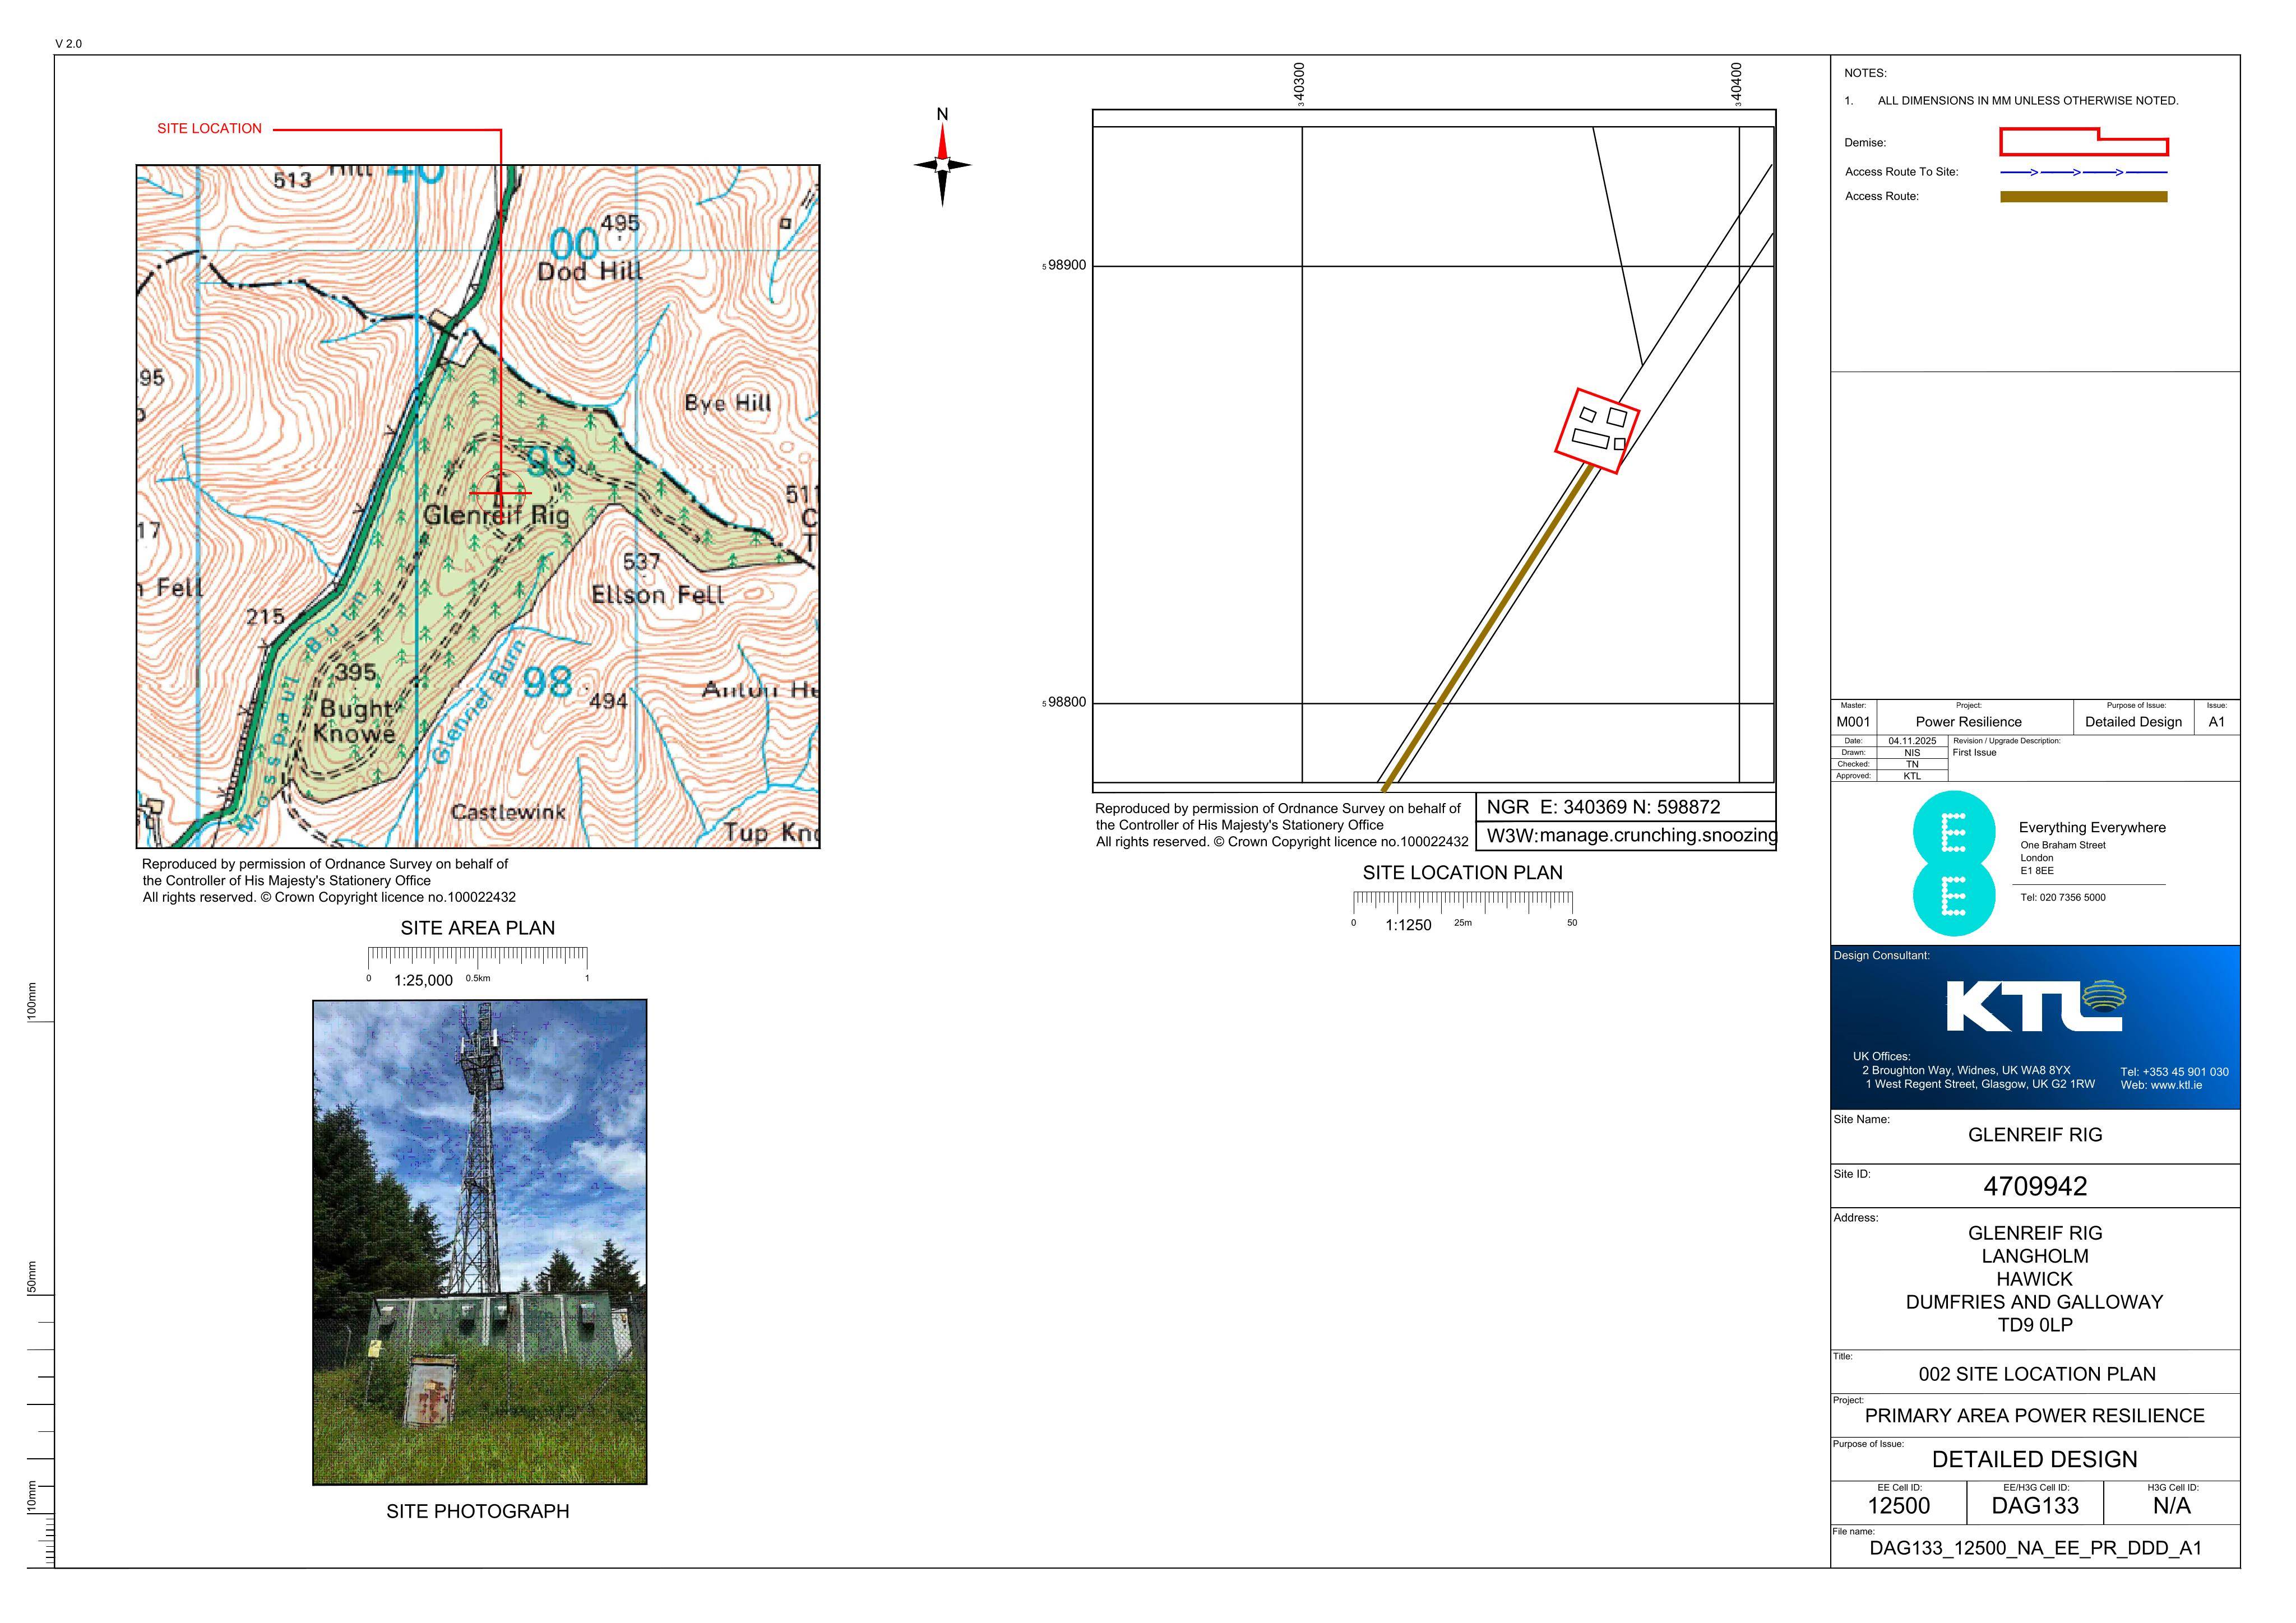
Task: Click the site name 'GLENREIF RIG' field
Action: [2035, 1135]
